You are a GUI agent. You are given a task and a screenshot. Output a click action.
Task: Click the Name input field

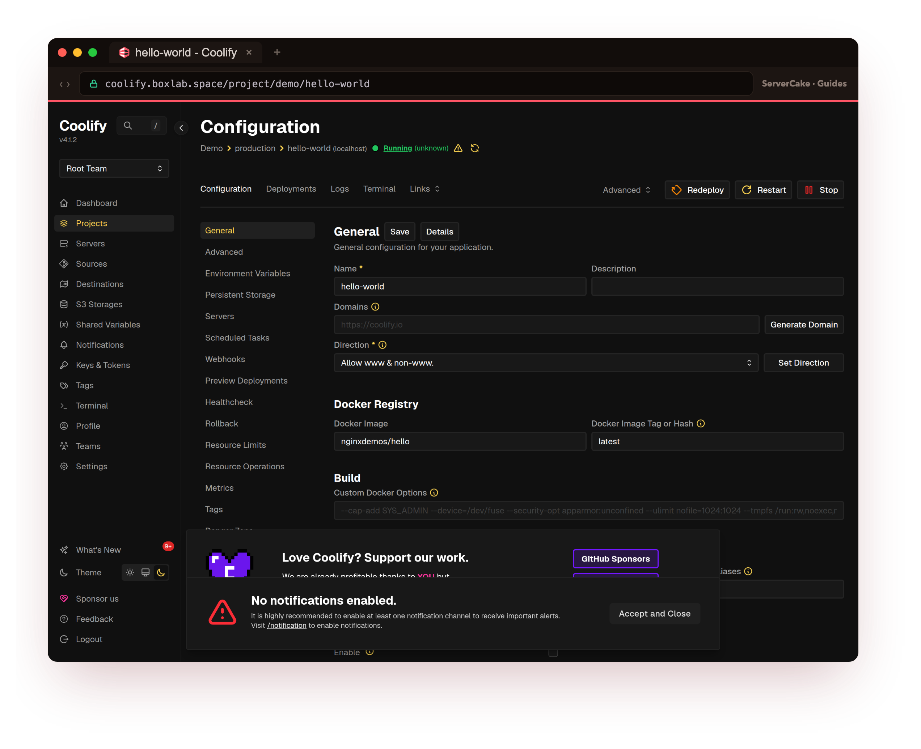tap(460, 287)
